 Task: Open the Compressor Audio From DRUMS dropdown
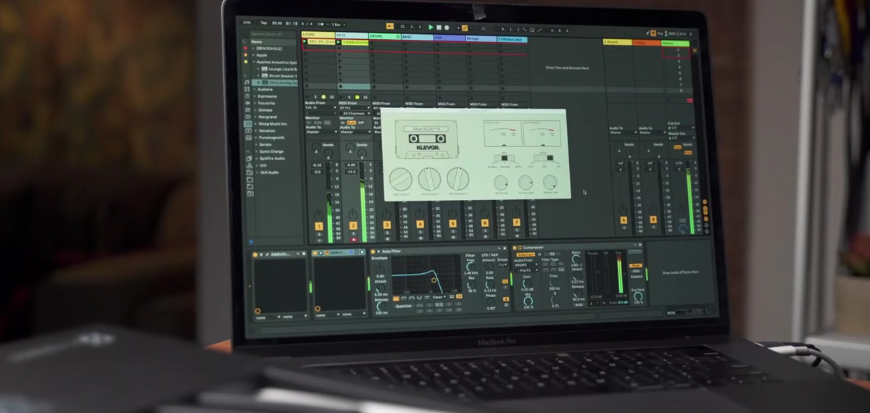click(526, 265)
